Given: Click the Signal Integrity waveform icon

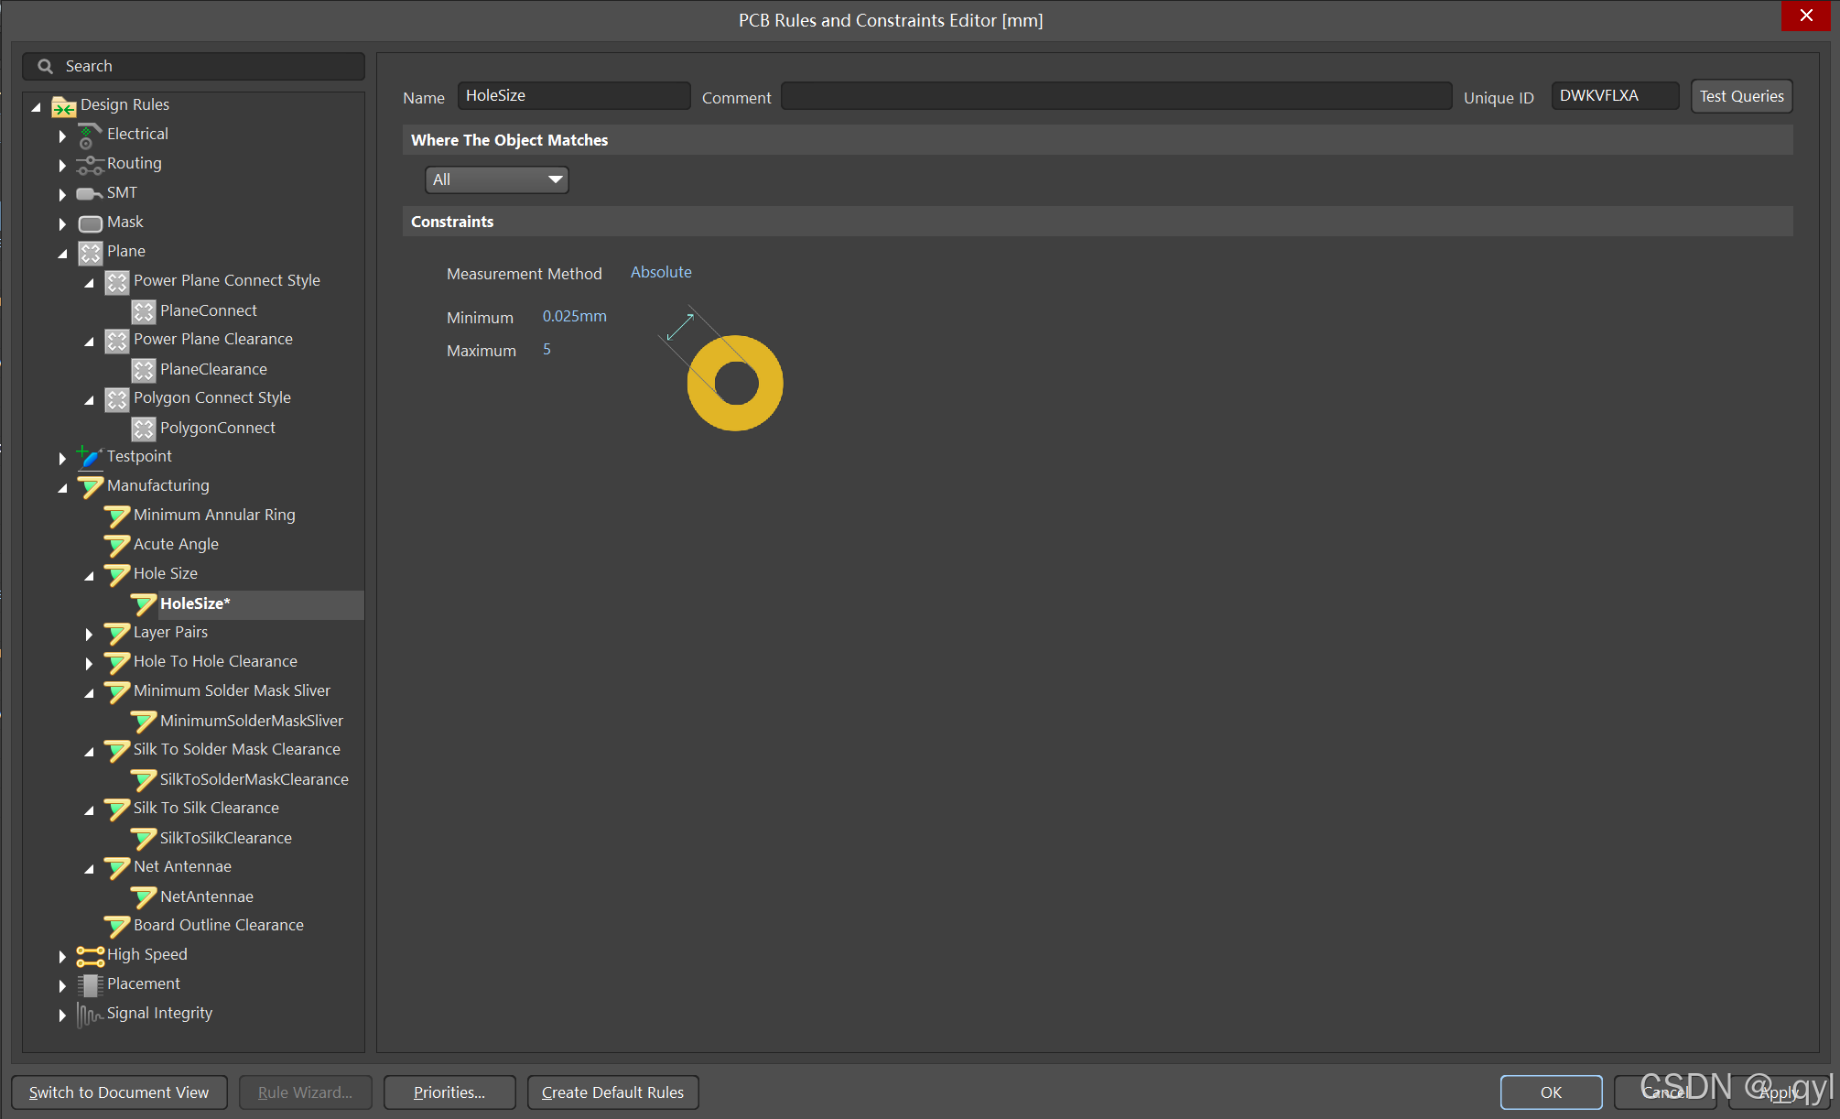Looking at the screenshot, I should (89, 1015).
